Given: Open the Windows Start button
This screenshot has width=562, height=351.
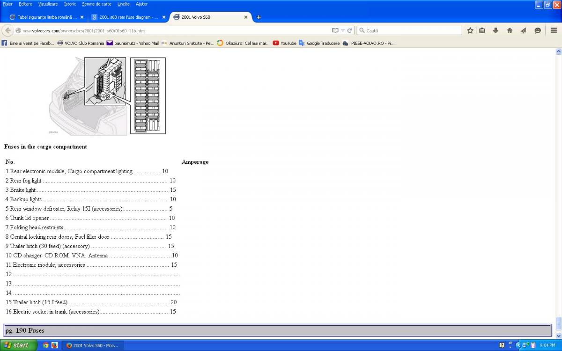Looking at the screenshot, I should click(x=18, y=345).
